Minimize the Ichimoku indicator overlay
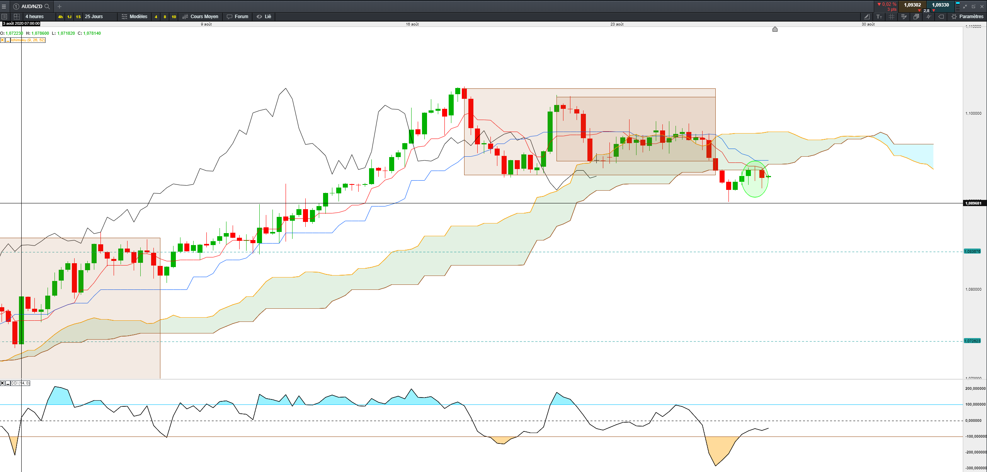 (x=8, y=40)
